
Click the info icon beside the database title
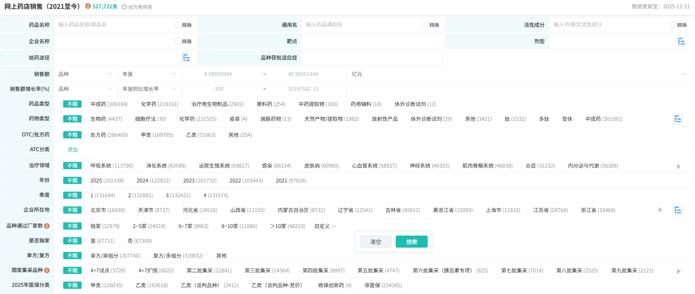pos(88,6)
